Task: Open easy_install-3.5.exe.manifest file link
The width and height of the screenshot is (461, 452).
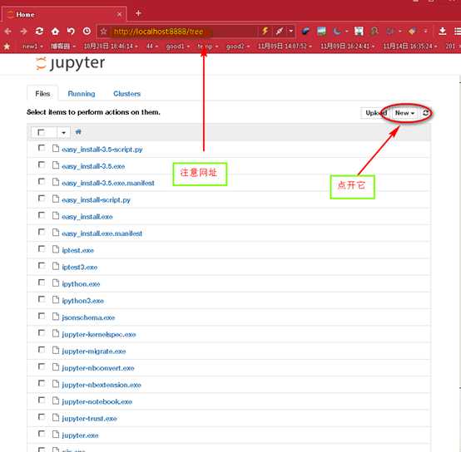Action: 108,183
